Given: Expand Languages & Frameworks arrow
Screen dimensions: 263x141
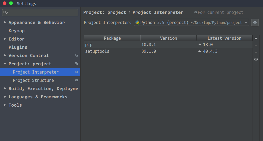Looking at the screenshot, I should click(x=5, y=96).
